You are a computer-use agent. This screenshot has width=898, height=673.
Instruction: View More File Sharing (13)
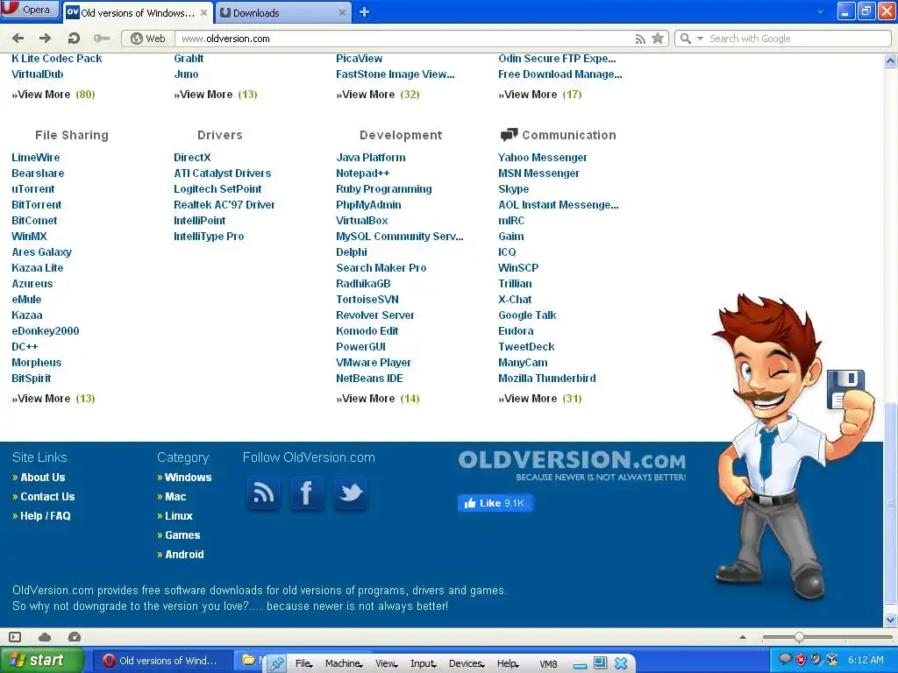point(53,399)
